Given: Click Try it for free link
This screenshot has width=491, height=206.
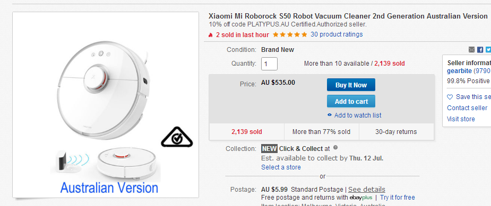Looking at the screenshot, I should pyautogui.click(x=398, y=198).
